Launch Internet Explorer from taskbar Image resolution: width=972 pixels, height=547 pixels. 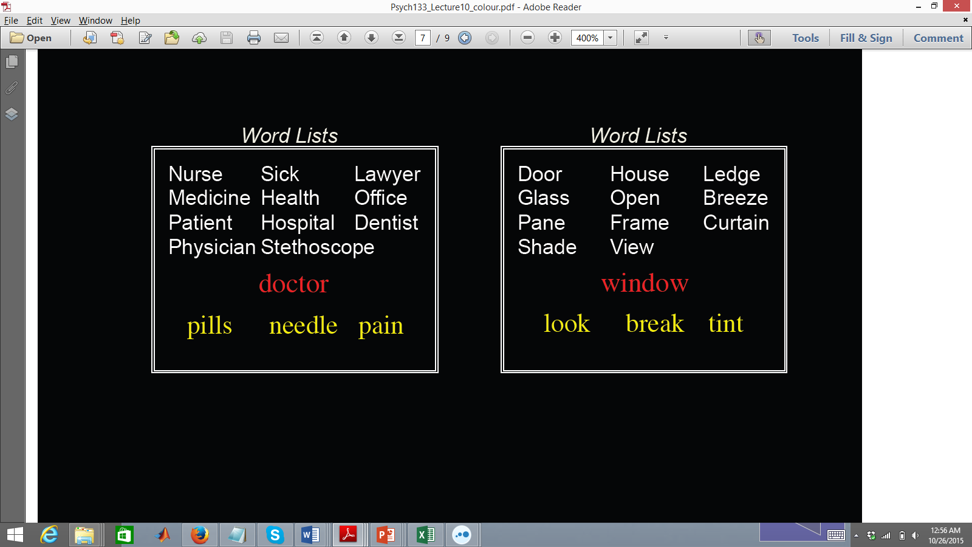click(x=49, y=535)
